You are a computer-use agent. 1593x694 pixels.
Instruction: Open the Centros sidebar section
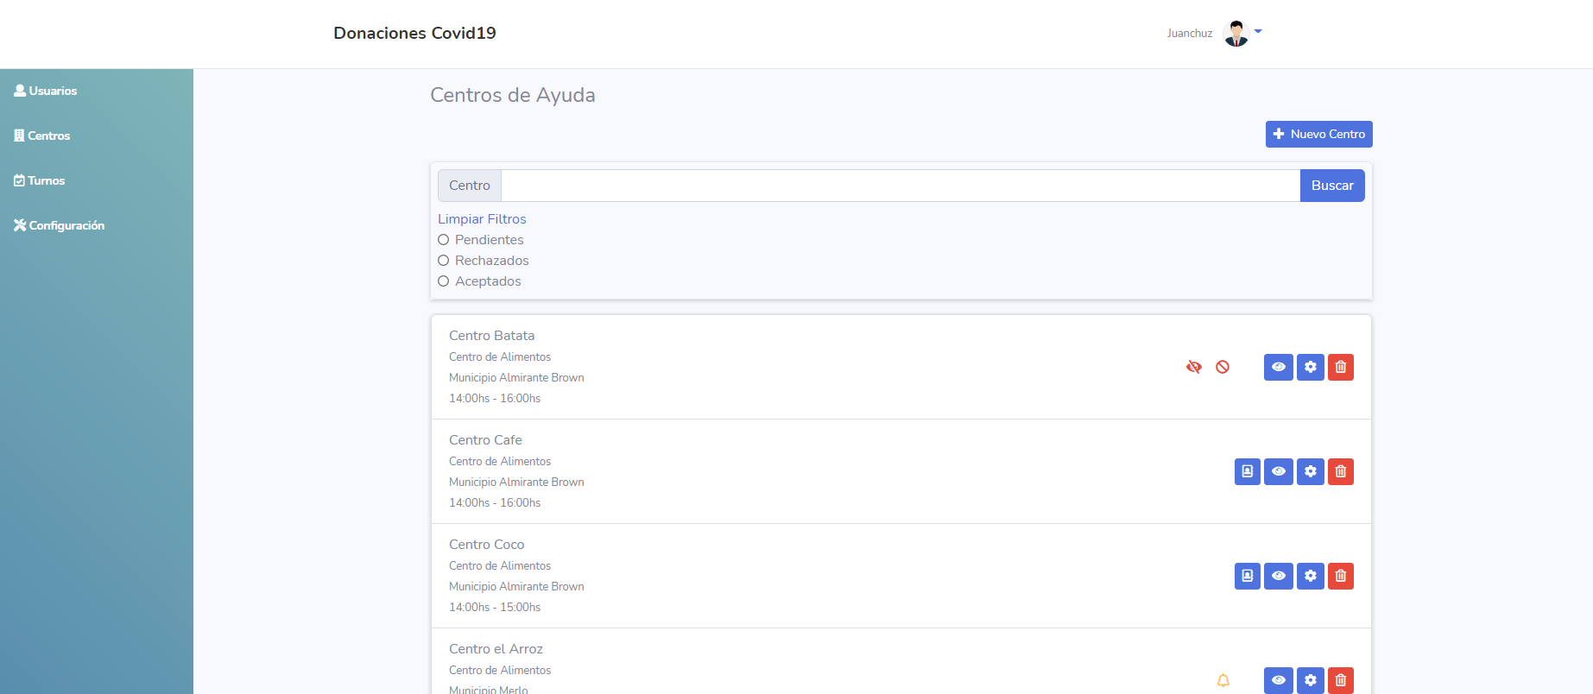click(42, 136)
